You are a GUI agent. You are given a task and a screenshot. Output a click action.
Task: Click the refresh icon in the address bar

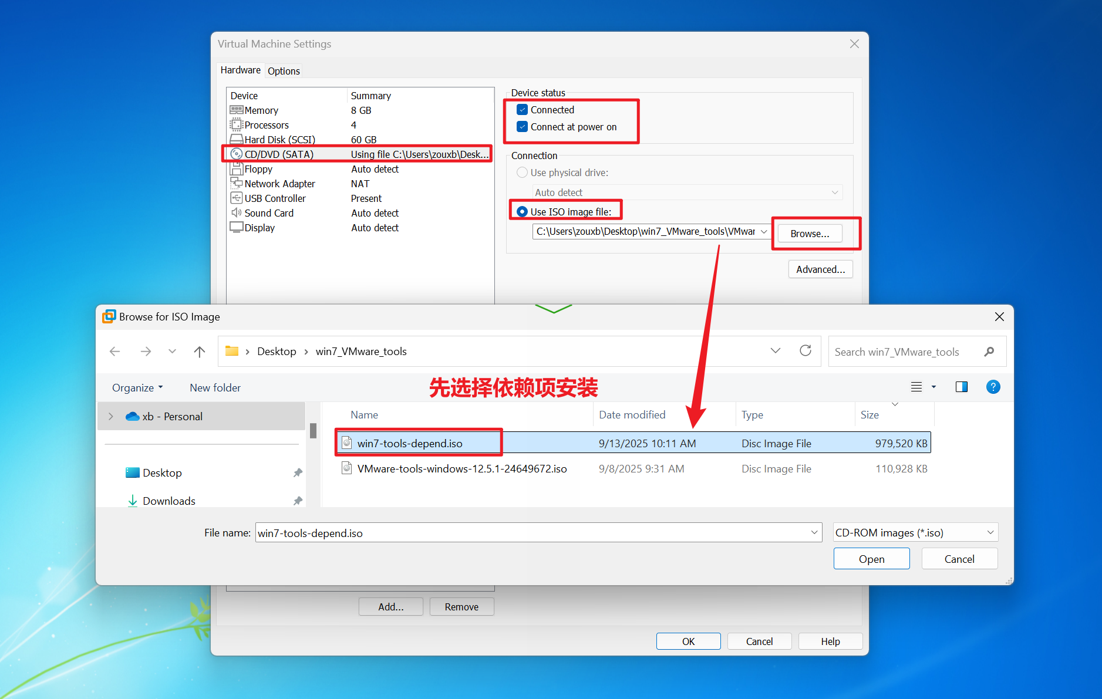coord(806,351)
